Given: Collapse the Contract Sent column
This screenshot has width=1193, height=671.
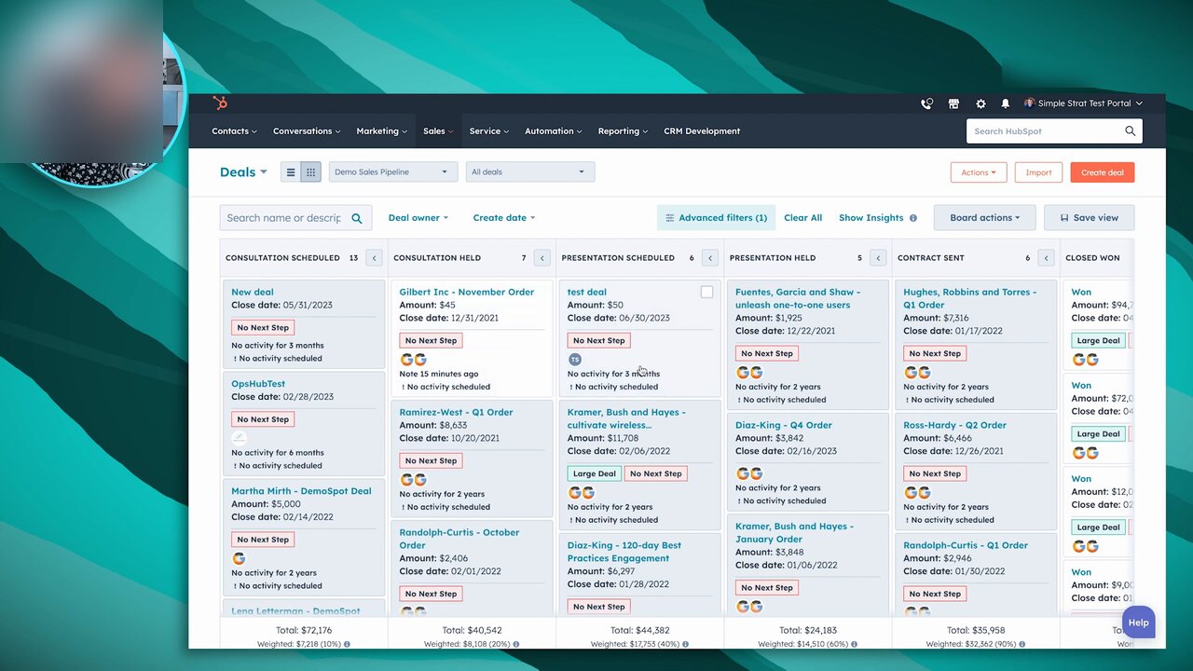Looking at the screenshot, I should pyautogui.click(x=1046, y=258).
